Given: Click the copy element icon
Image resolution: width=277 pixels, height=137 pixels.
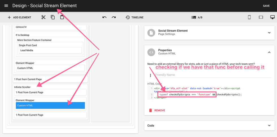Looking at the screenshot, I should click(53, 17).
